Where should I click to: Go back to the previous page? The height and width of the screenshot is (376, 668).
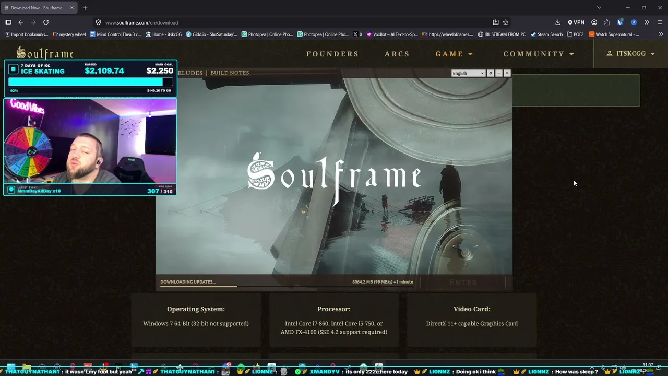pyautogui.click(x=21, y=22)
